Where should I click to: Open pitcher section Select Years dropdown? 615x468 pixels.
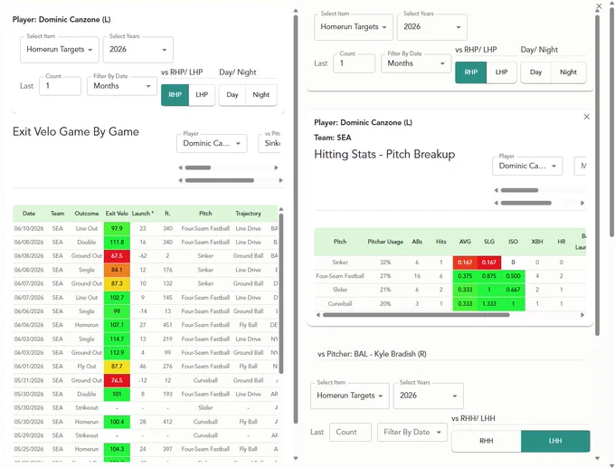coord(429,396)
